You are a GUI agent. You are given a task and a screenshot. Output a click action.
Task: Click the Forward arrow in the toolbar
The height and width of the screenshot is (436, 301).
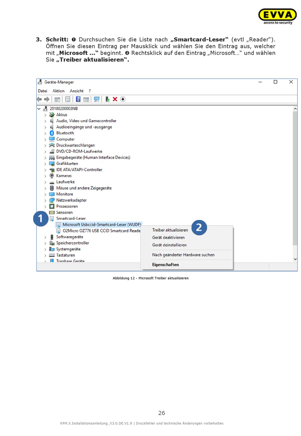pyautogui.click(x=47, y=99)
